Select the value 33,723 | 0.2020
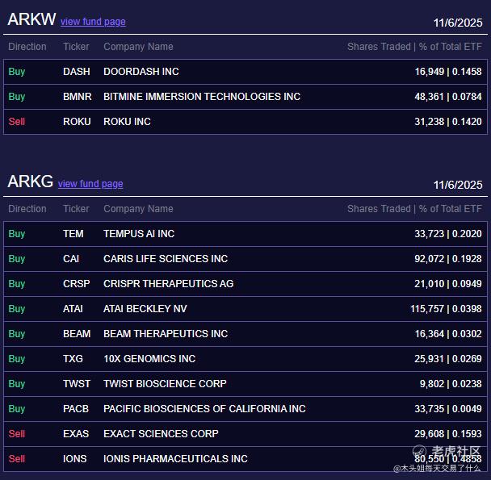Screen dimensions: 491x480 click(x=448, y=234)
